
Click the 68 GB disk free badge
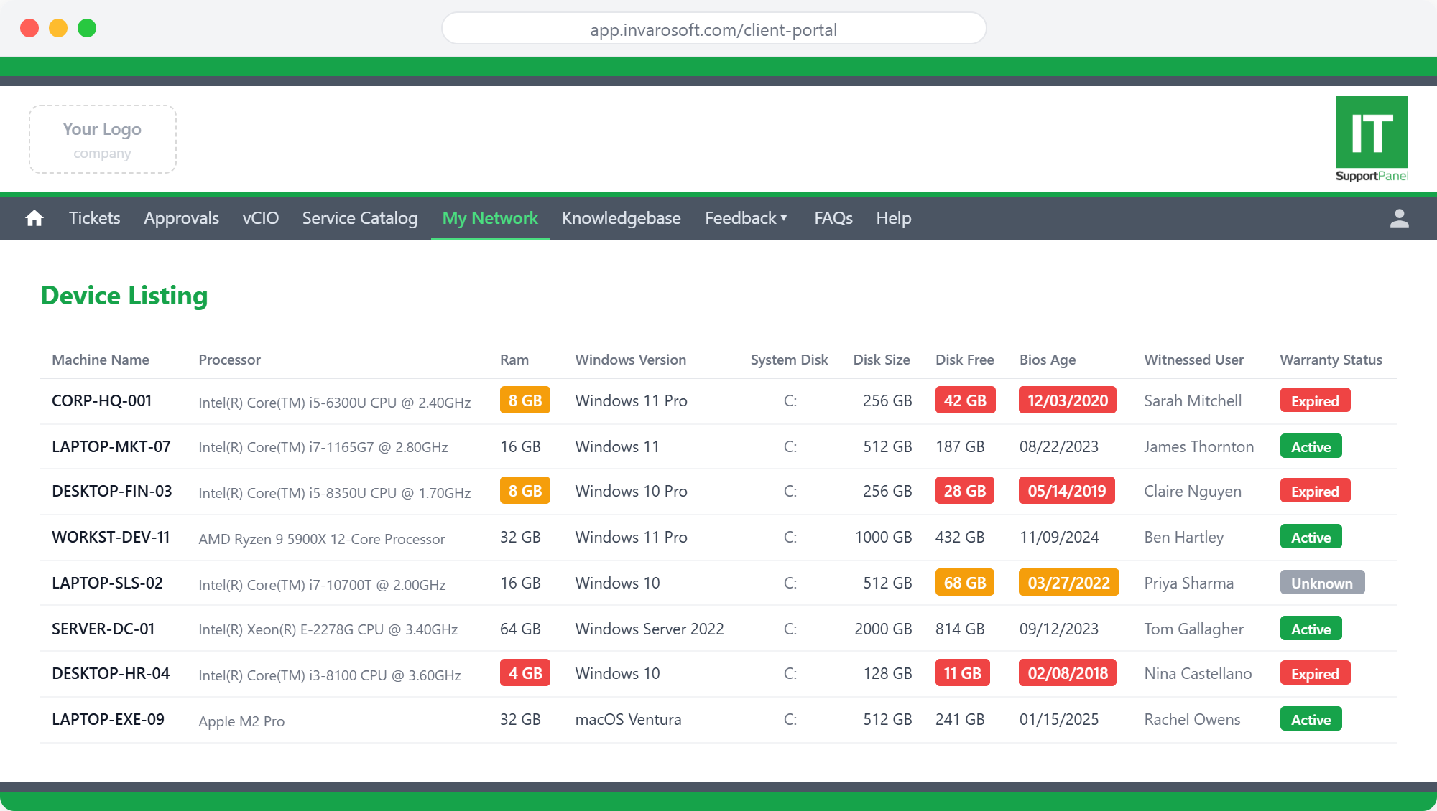965,583
